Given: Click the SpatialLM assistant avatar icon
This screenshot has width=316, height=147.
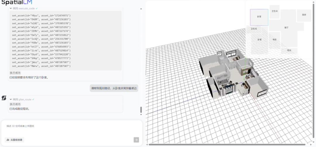Looking at the screenshot, I should (4, 98).
